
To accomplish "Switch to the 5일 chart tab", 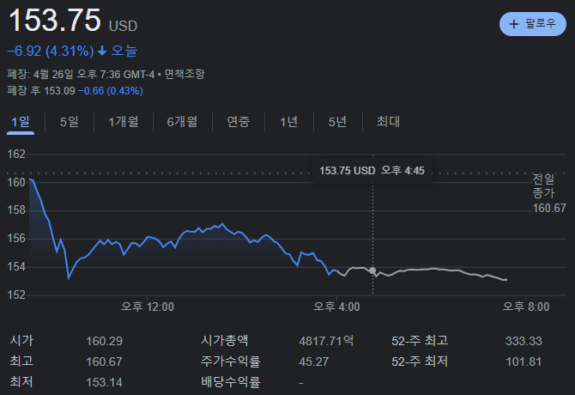I will (70, 122).
